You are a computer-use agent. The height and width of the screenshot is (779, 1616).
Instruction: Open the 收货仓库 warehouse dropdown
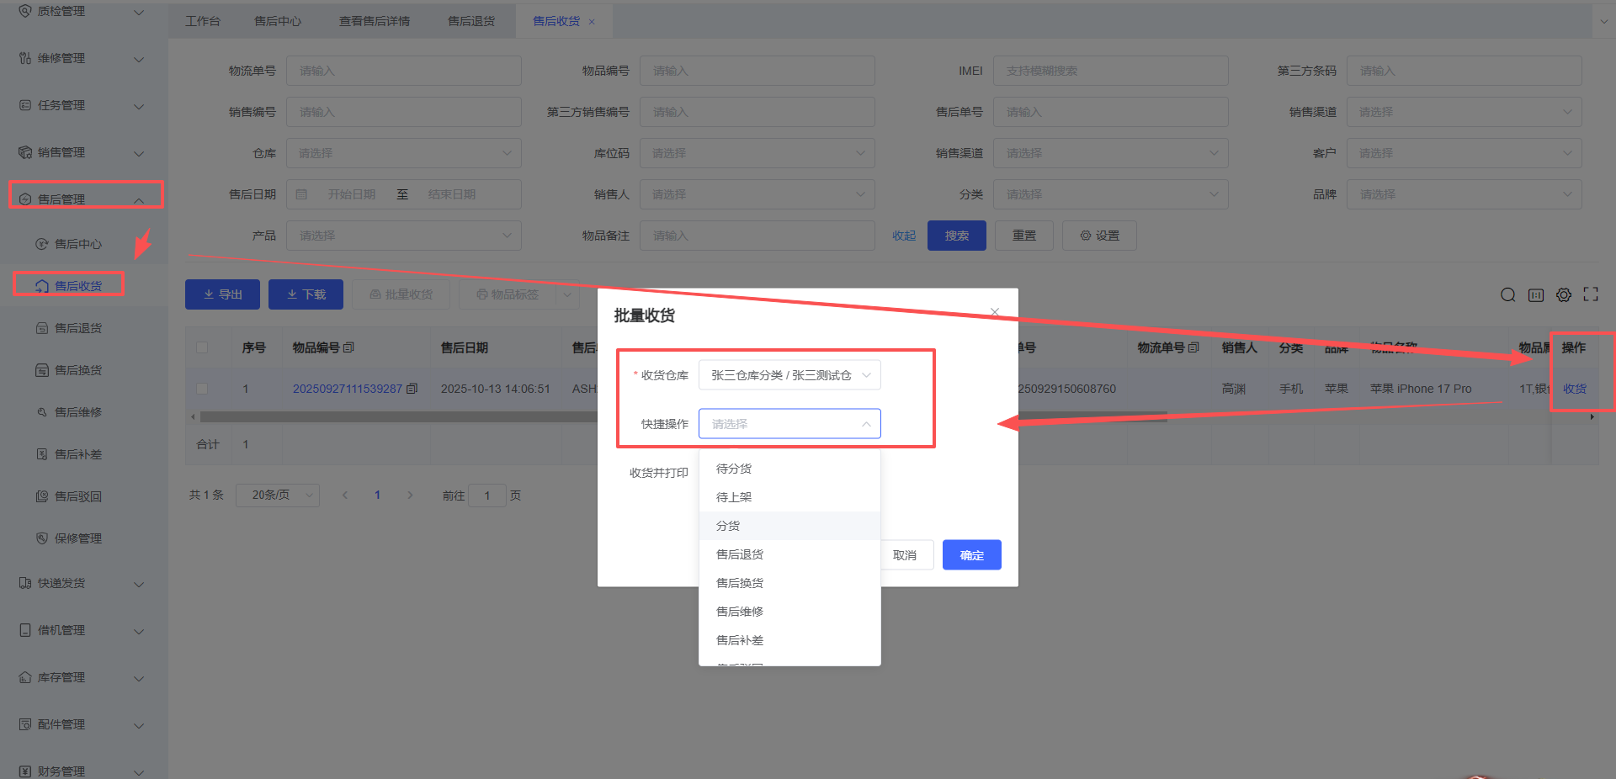click(x=789, y=375)
